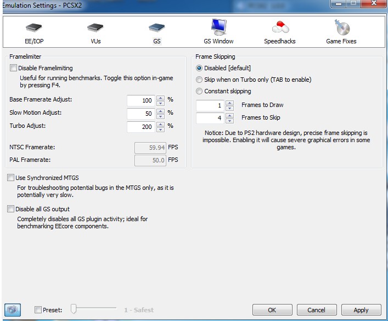Click the PAL Framerate field

[150, 160]
